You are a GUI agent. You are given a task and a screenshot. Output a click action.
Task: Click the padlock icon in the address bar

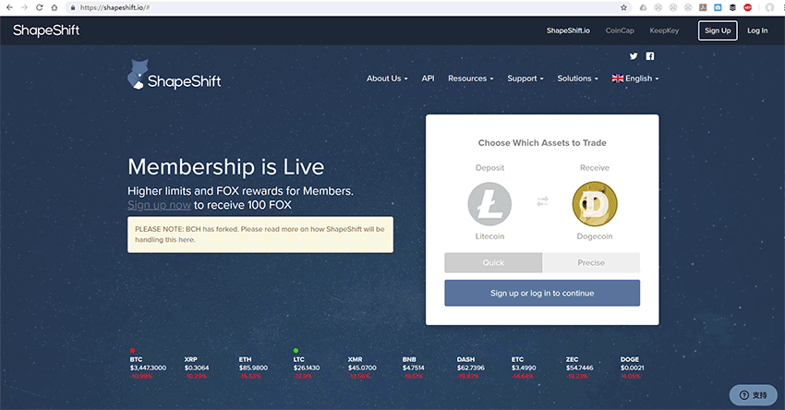point(73,7)
